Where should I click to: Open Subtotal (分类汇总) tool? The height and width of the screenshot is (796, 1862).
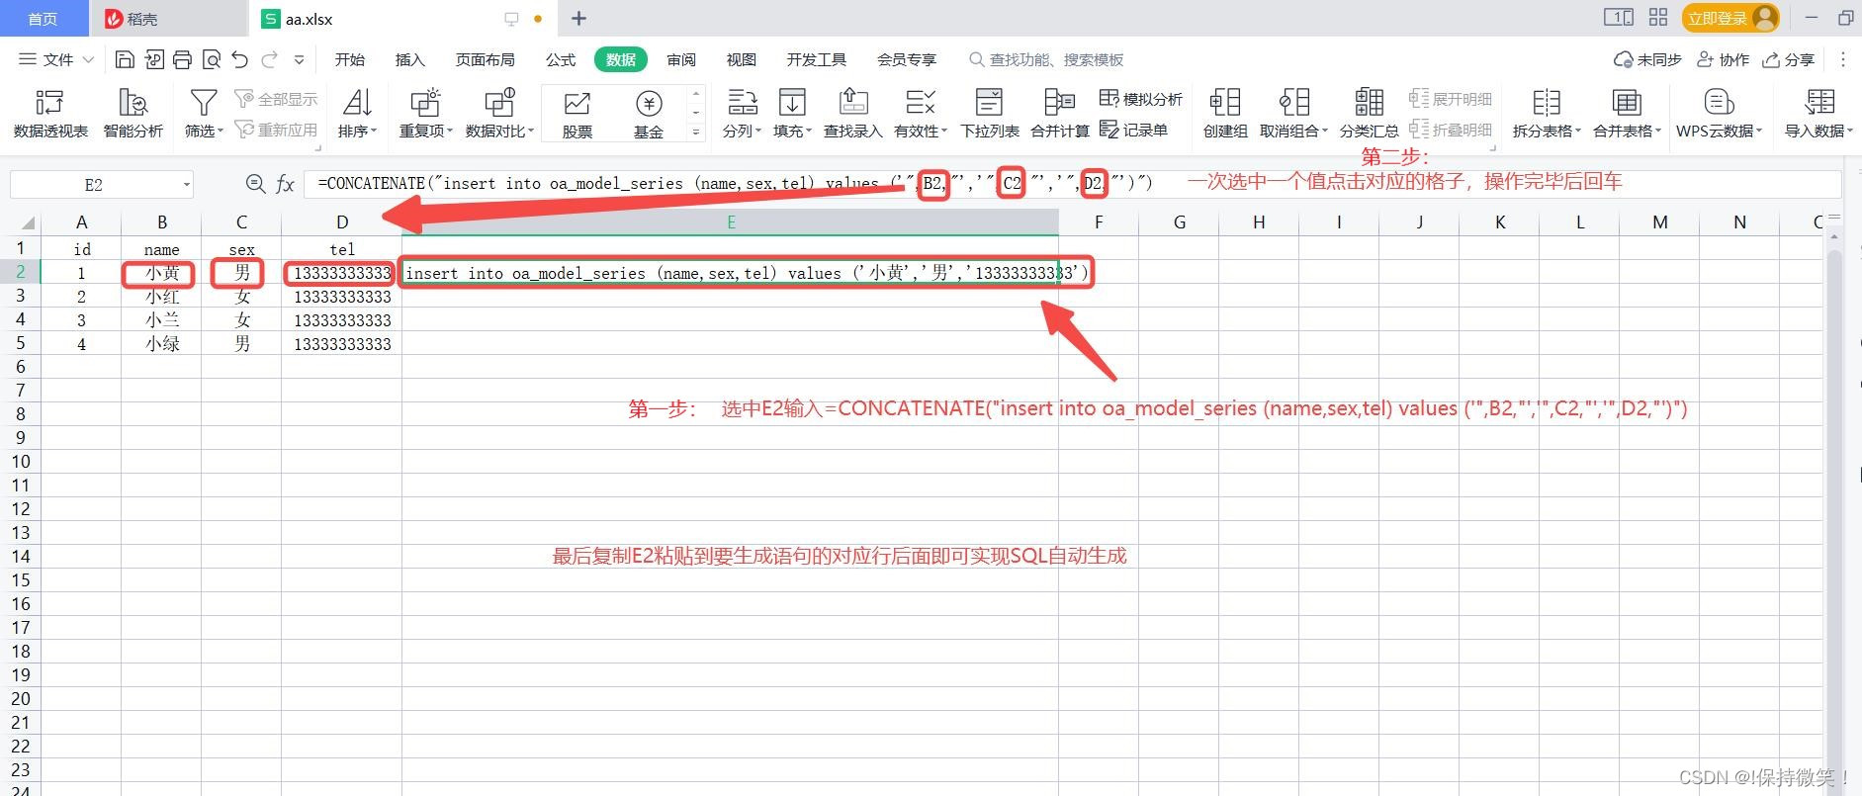coord(1369,113)
